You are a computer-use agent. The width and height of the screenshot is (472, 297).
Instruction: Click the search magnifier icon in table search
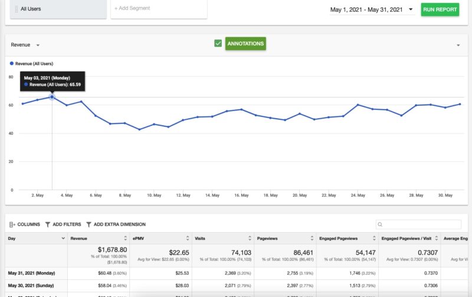coord(380,224)
